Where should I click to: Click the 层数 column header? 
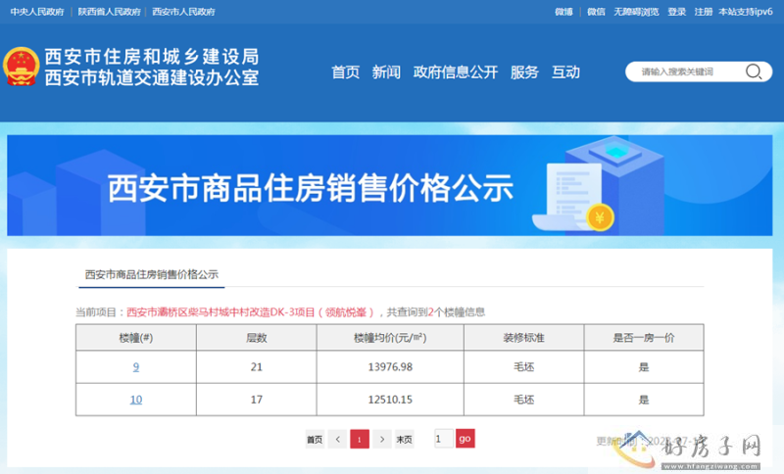(x=257, y=338)
